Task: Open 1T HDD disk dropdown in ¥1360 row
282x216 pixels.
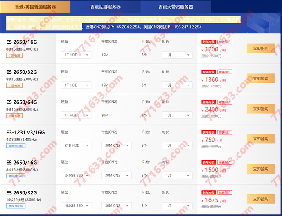Action: coord(76,85)
